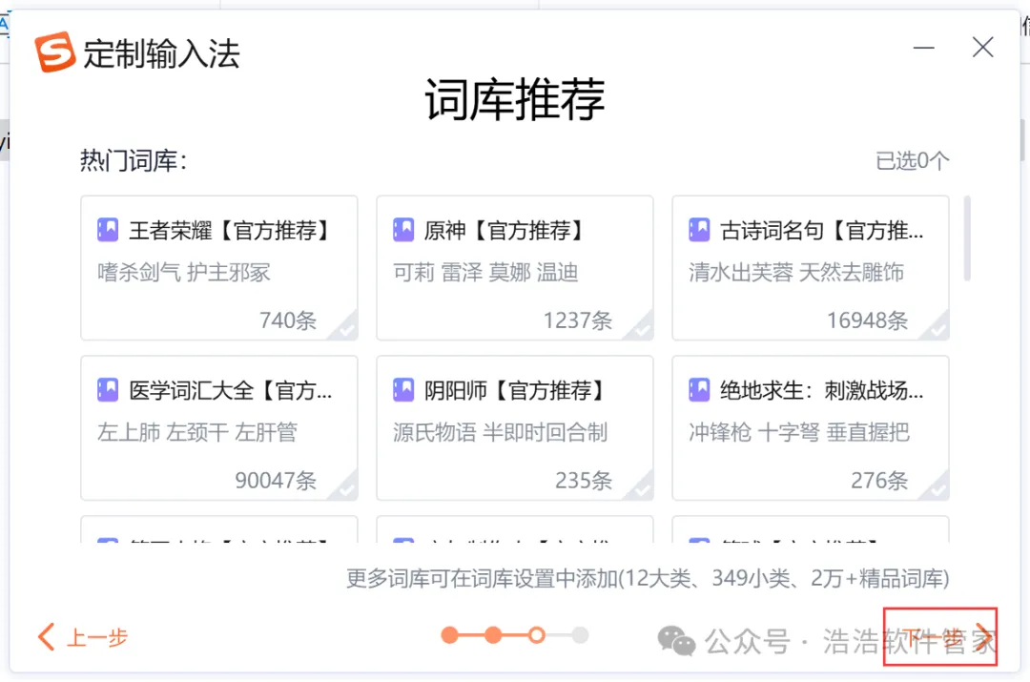Click the 阴阳师 dictionary bookmark icon

tap(403, 389)
